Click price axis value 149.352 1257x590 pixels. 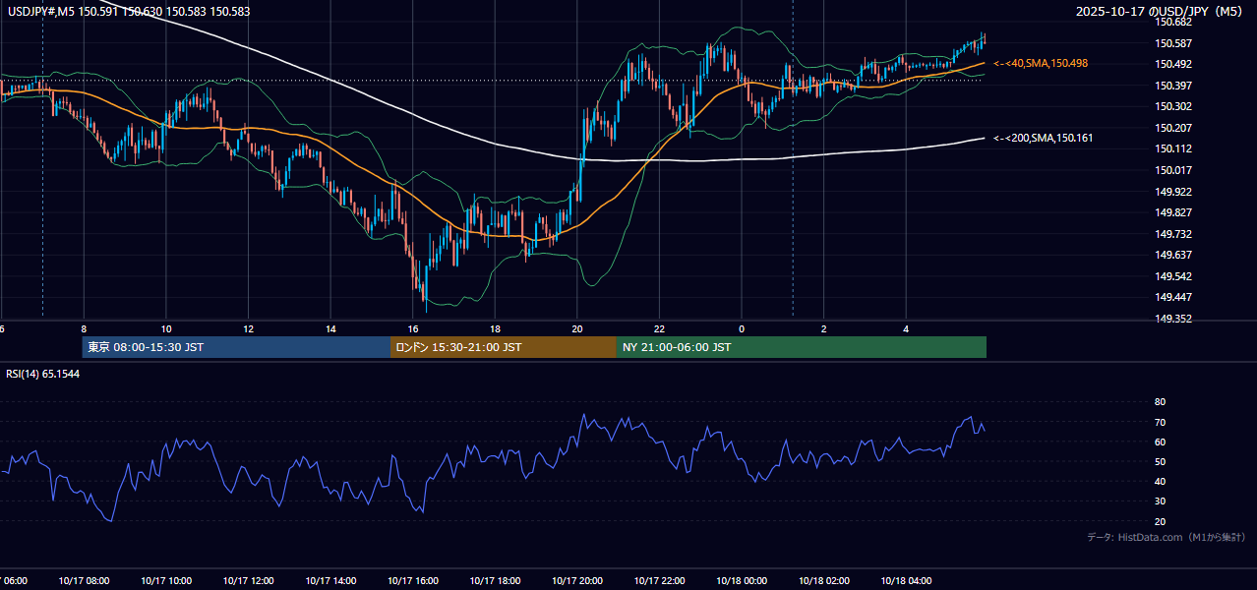point(1173,319)
